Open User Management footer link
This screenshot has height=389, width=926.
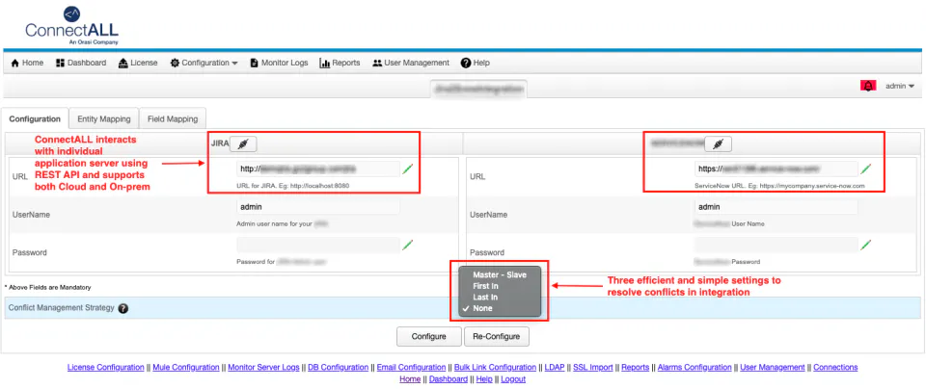point(773,367)
